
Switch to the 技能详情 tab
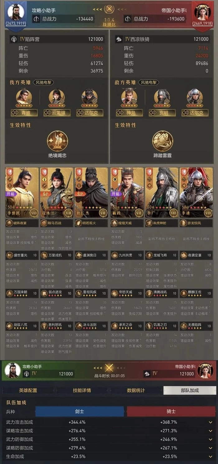(x=82, y=390)
